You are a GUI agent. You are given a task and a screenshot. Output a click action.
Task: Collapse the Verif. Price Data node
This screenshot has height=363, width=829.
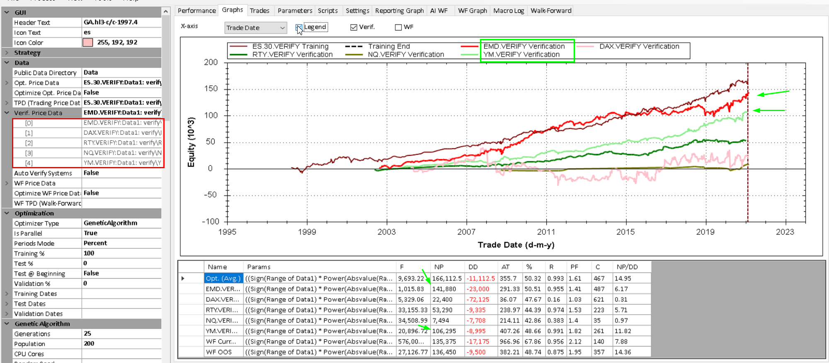(x=7, y=113)
